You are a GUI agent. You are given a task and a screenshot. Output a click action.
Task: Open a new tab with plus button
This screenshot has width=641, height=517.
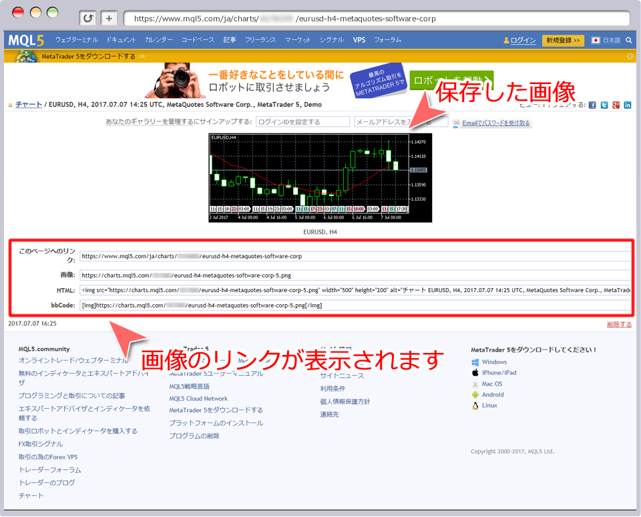(x=109, y=19)
